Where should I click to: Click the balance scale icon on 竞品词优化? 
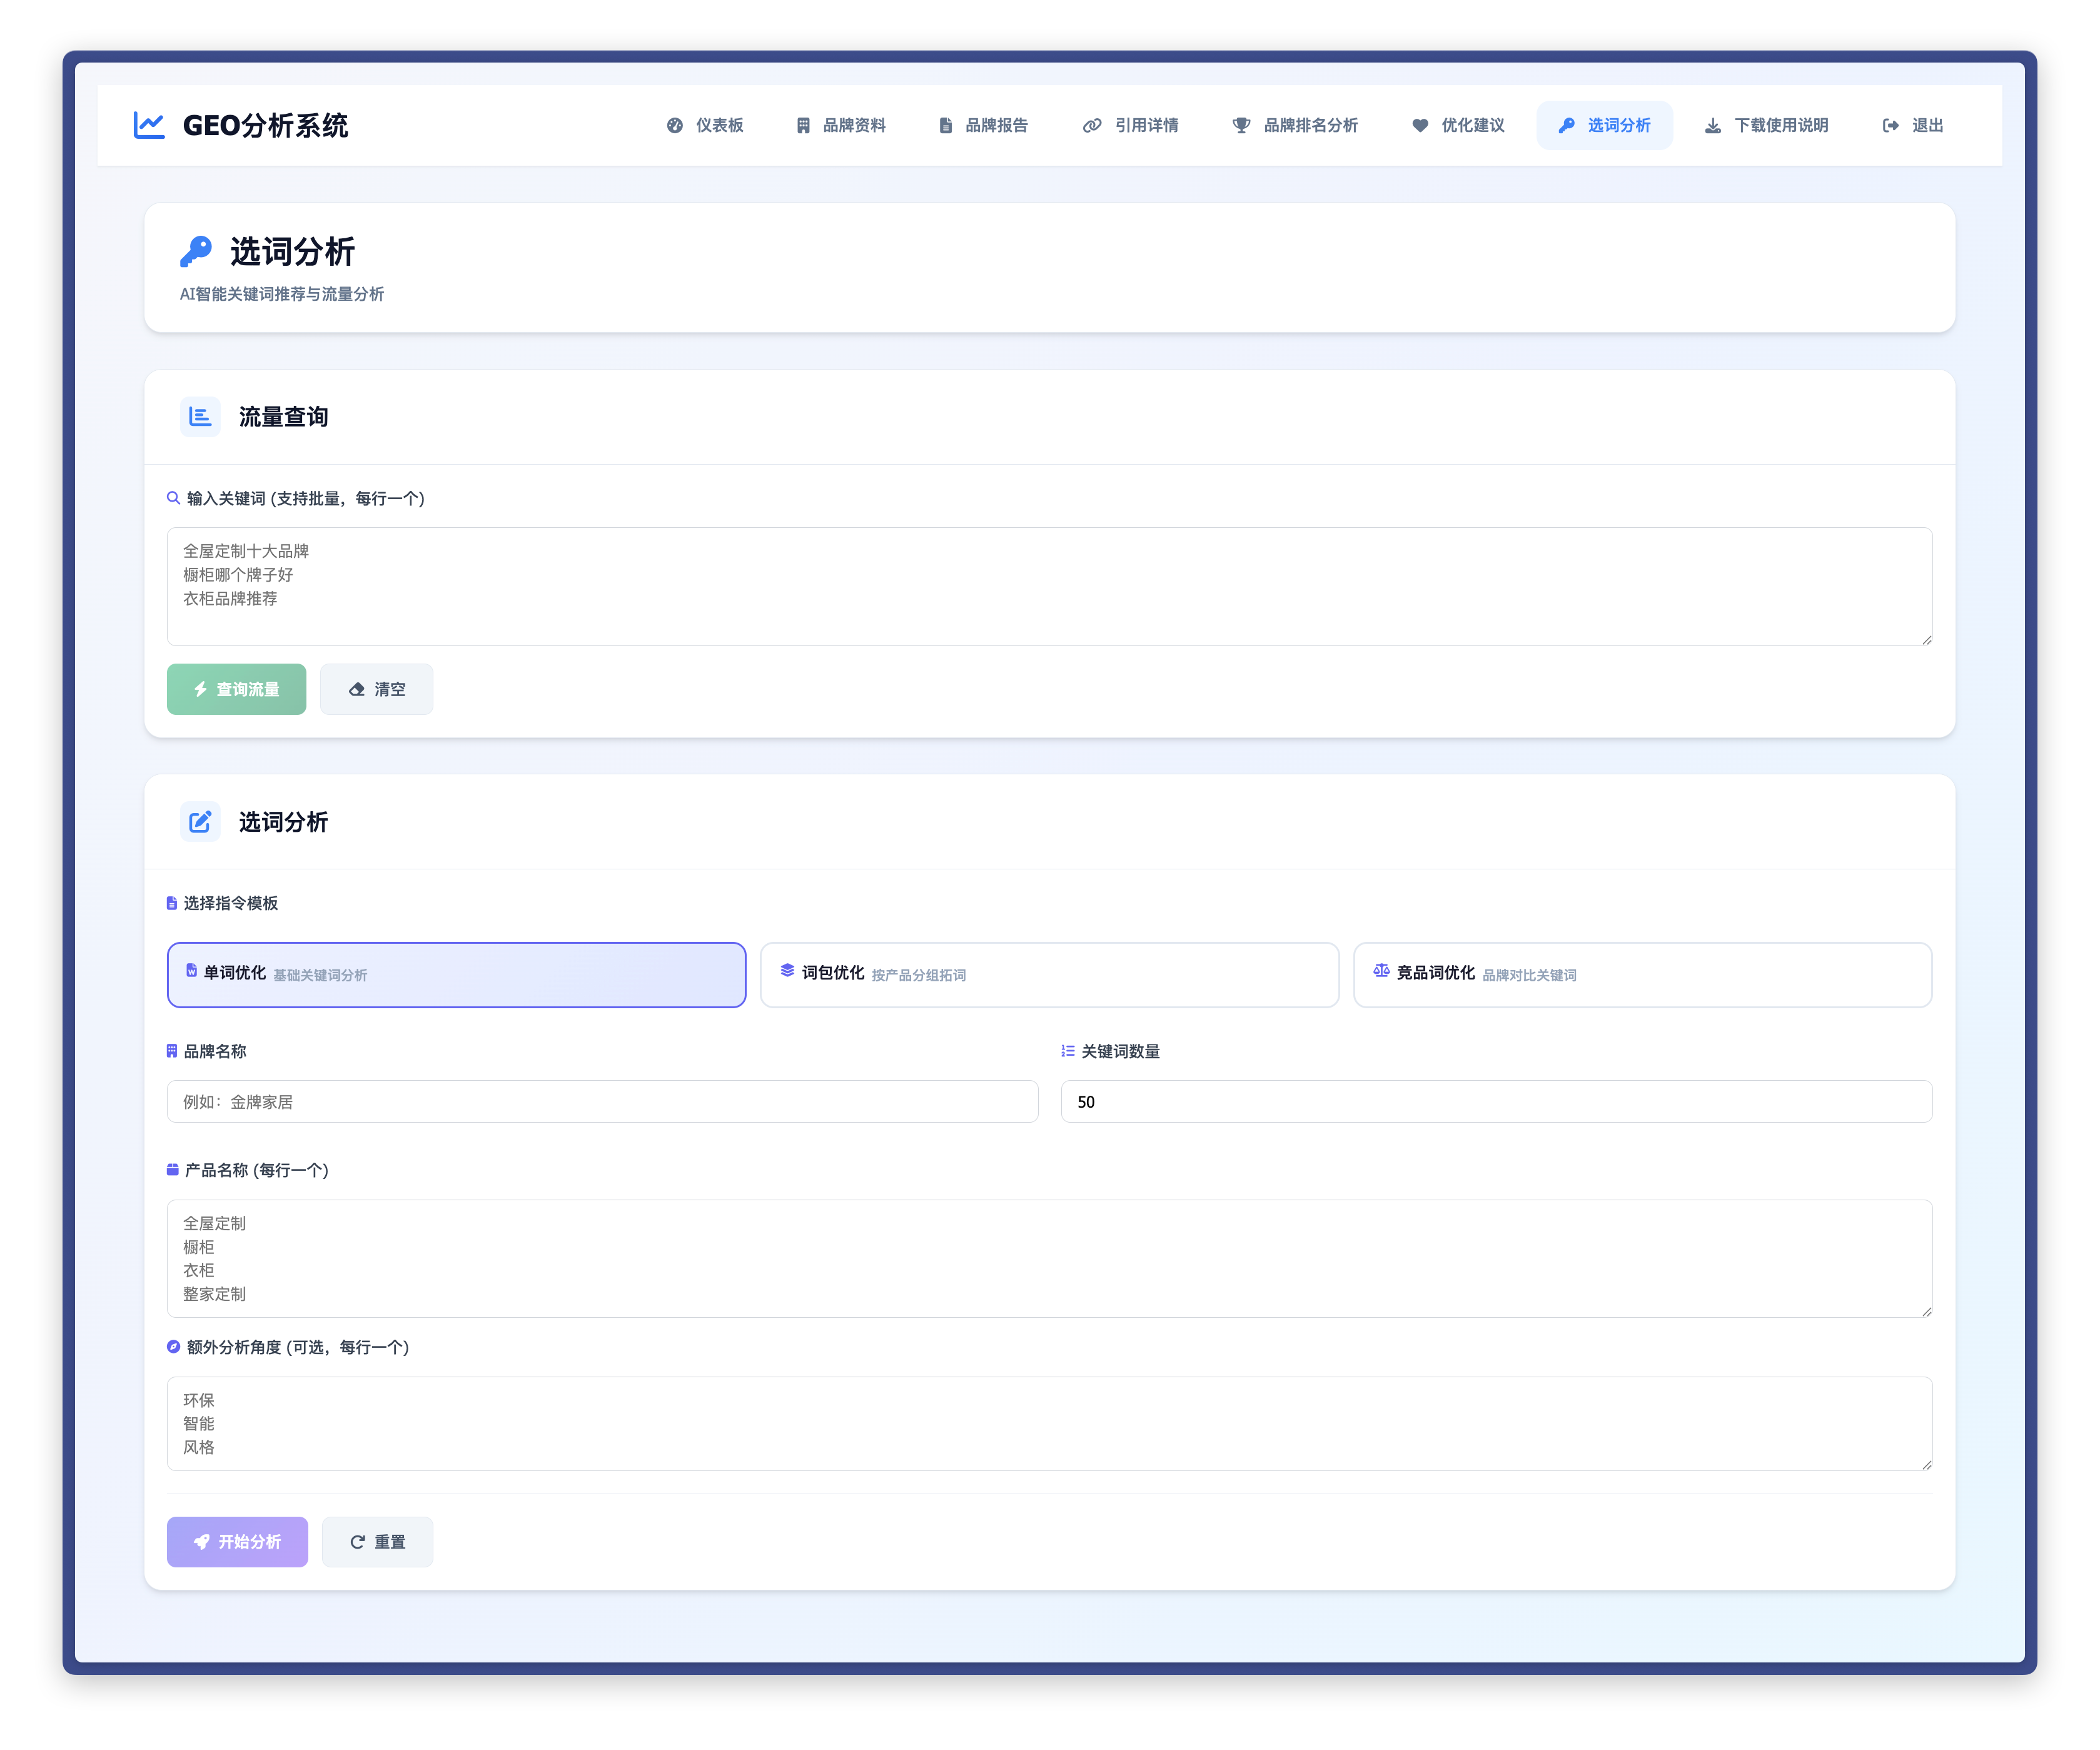tap(1381, 970)
